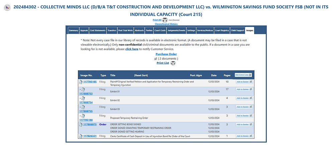Click the 'ORDER SIGNED SETTING HEARING' text
334x146 pixels.
pyautogui.click(x=127, y=132)
